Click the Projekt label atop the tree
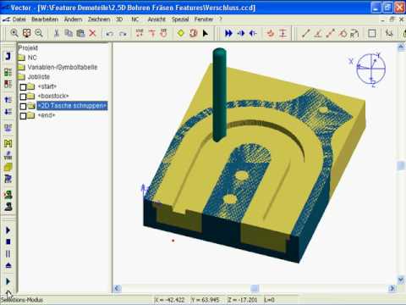Screen dimensions: 406x305 [28, 48]
